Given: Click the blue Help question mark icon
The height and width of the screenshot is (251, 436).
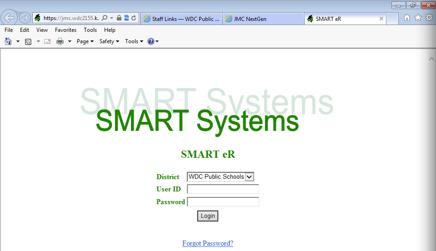Looking at the screenshot, I should [150, 41].
